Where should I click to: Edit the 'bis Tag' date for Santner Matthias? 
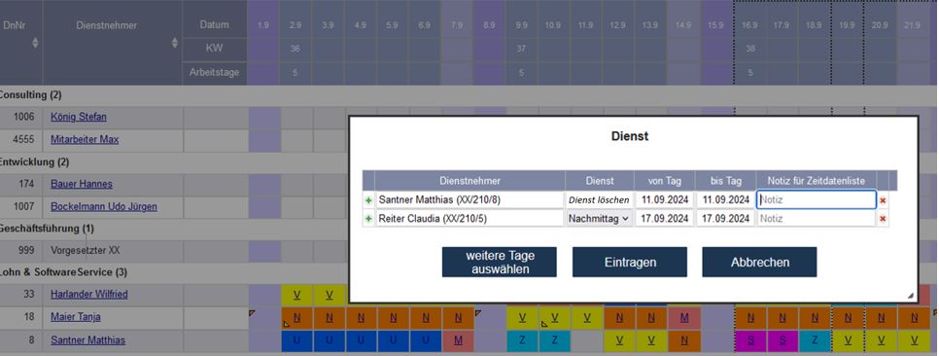tap(725, 199)
